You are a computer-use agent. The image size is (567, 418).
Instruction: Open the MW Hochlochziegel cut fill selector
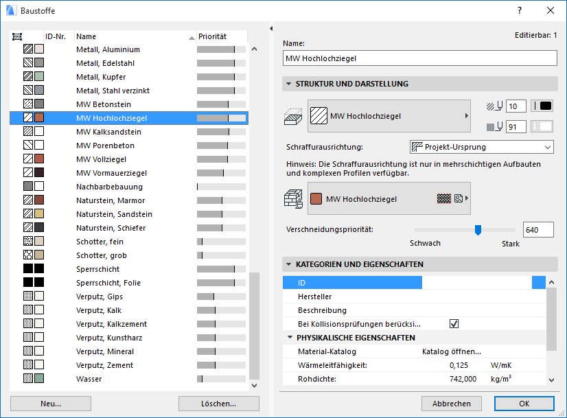point(389,116)
